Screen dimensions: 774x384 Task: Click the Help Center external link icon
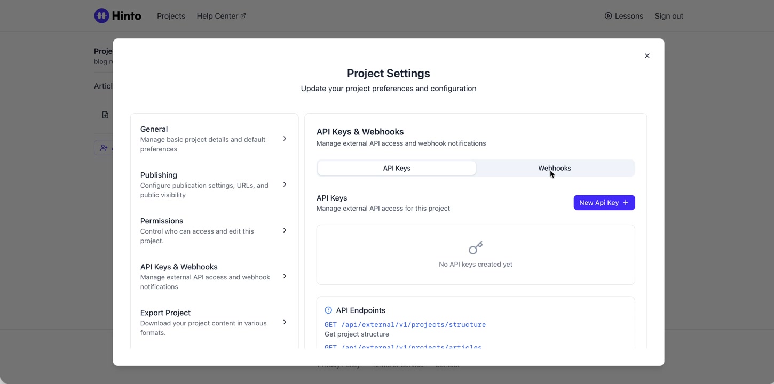(x=243, y=16)
